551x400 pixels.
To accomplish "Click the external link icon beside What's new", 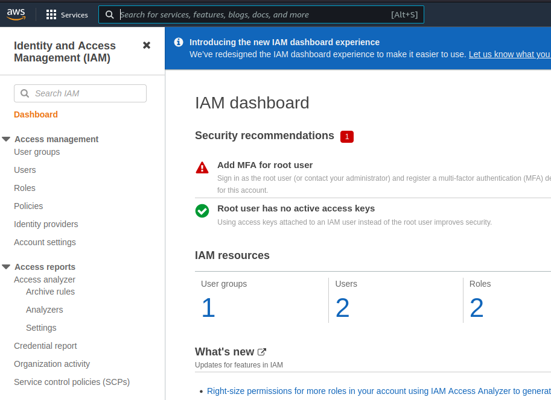I will [x=262, y=352].
